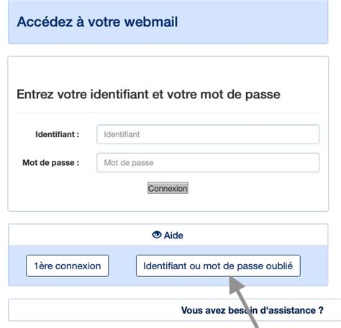Click the 'Mot de passe :' field label

(51, 163)
